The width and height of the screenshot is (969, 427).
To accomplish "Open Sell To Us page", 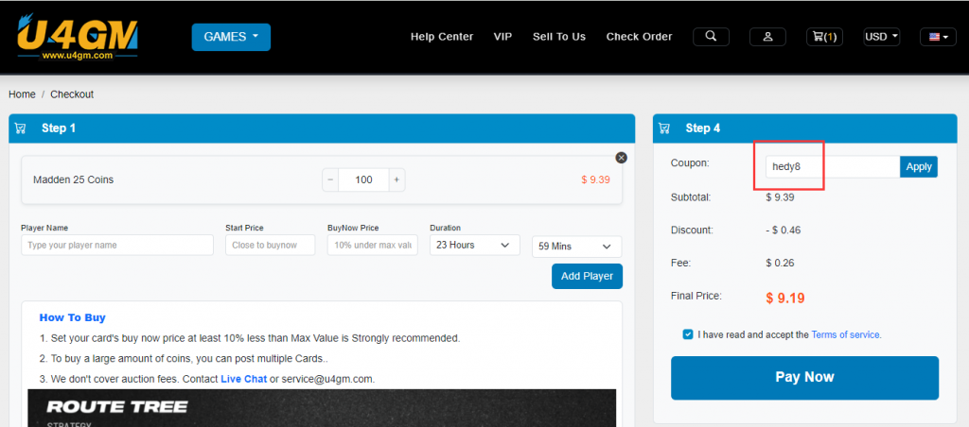I will [x=559, y=37].
